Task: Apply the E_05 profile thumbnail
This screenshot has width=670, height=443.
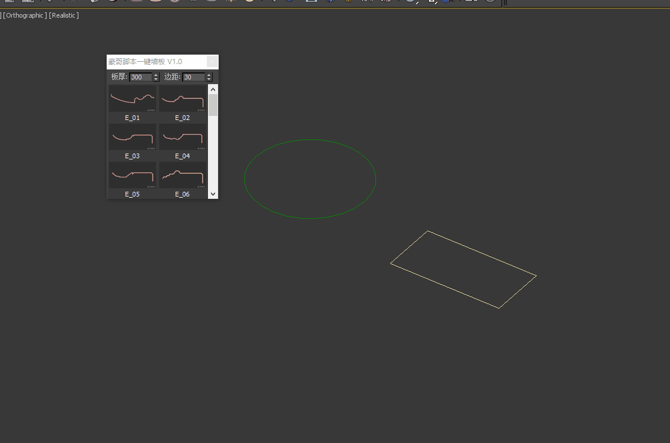Action: 133,175
